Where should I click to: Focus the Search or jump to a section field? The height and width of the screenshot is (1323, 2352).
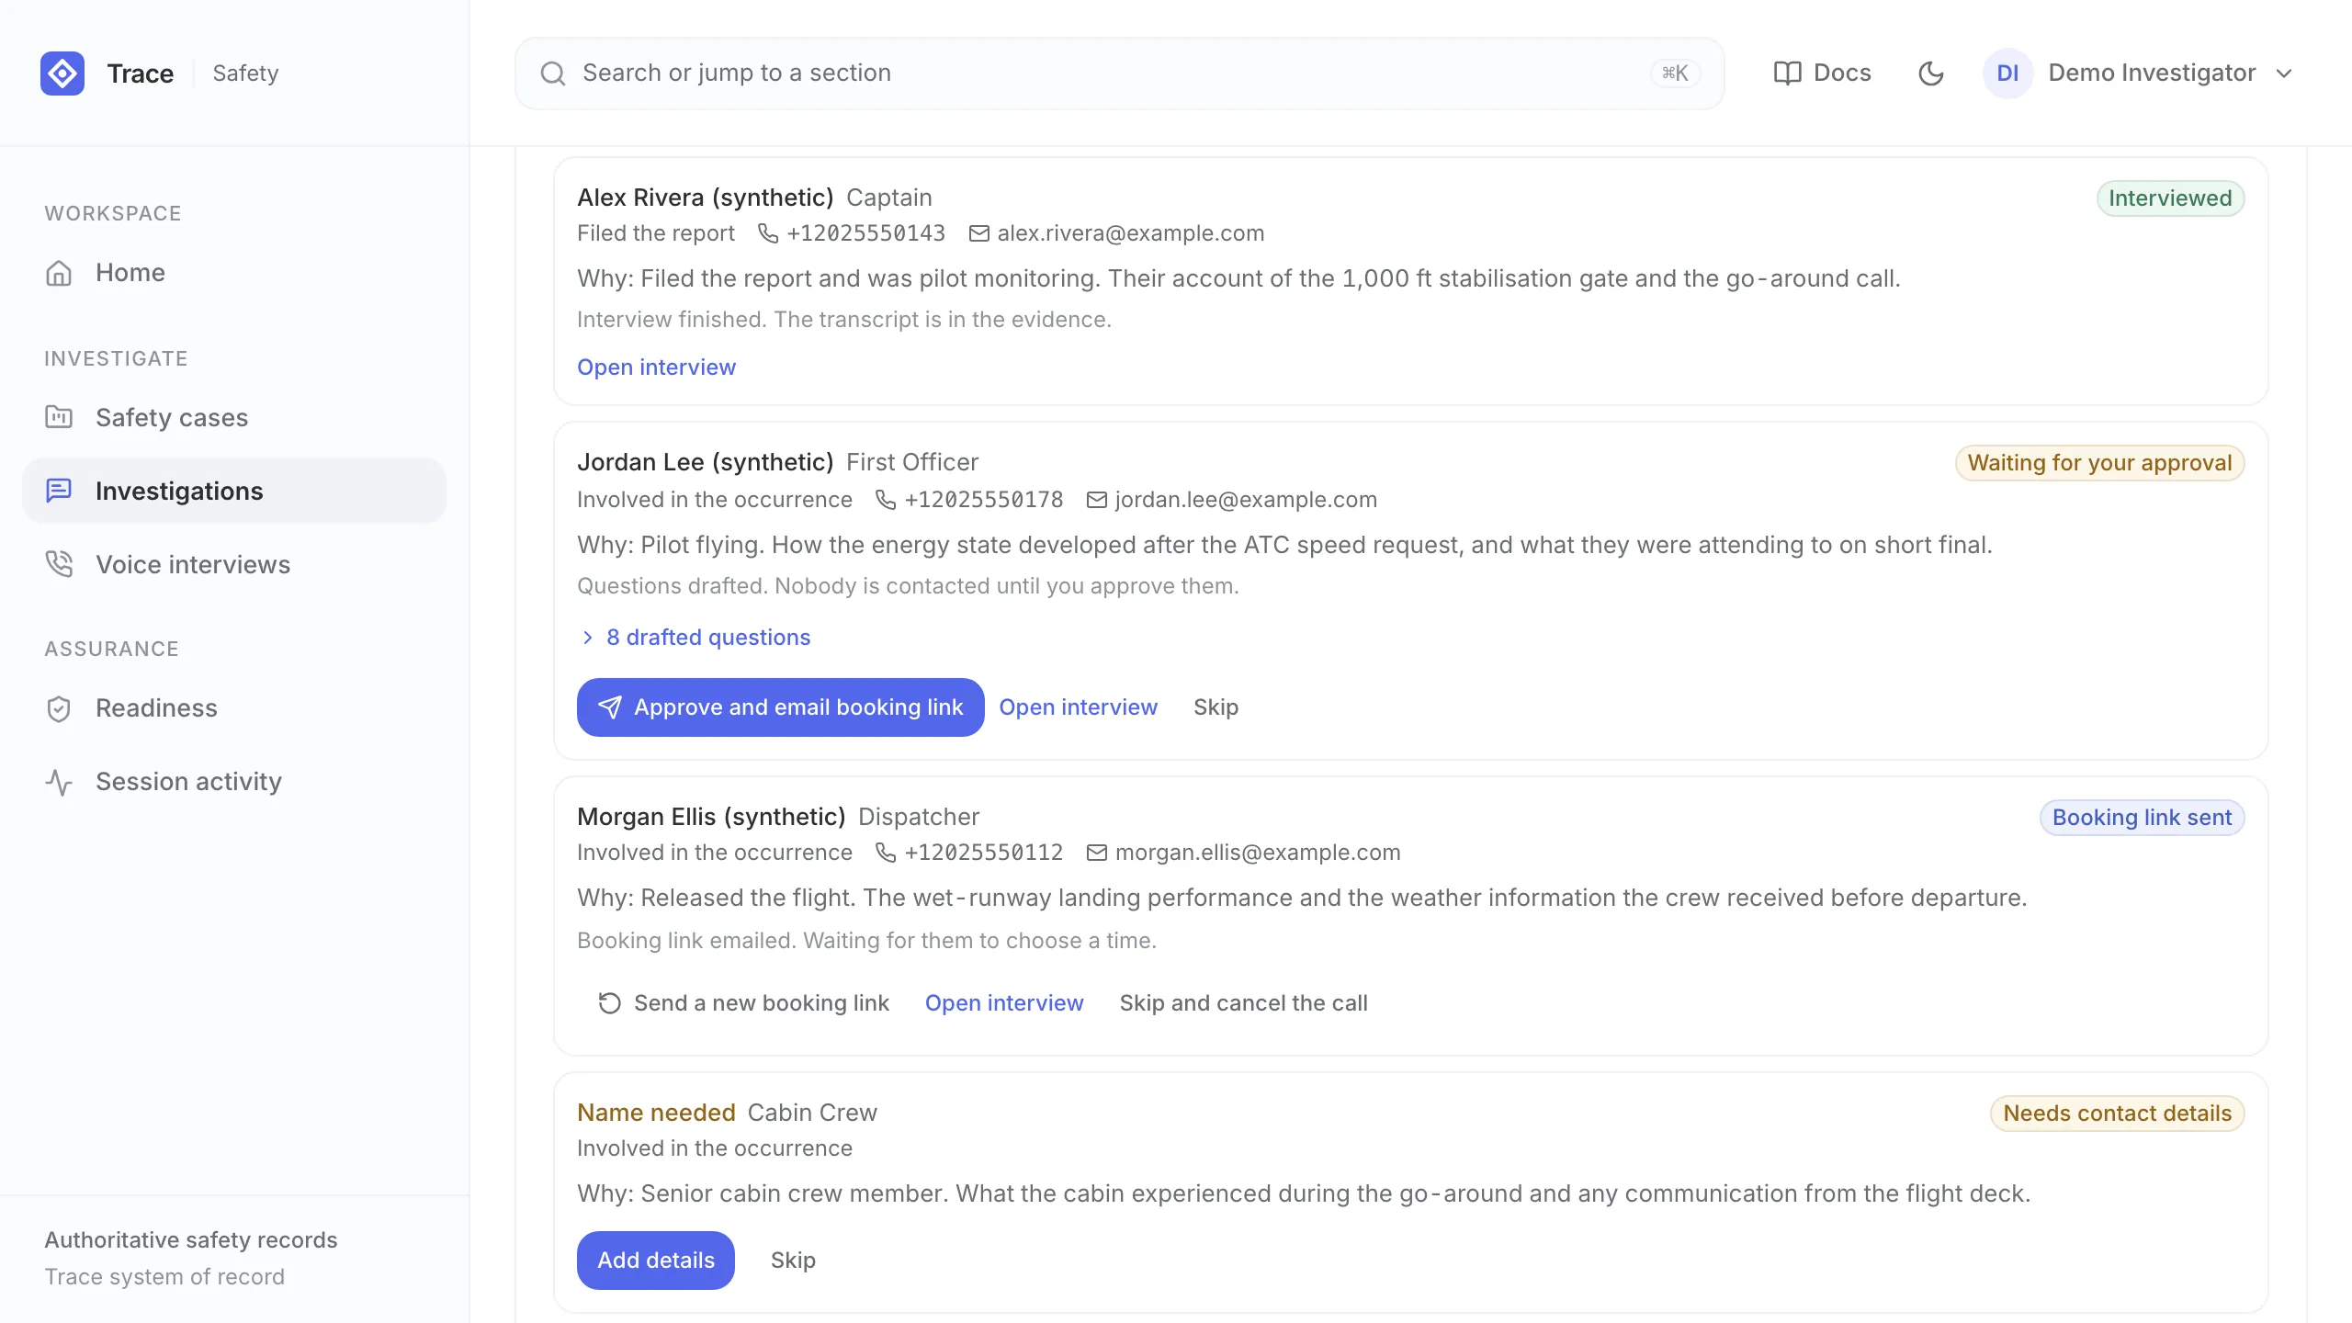1119,73
